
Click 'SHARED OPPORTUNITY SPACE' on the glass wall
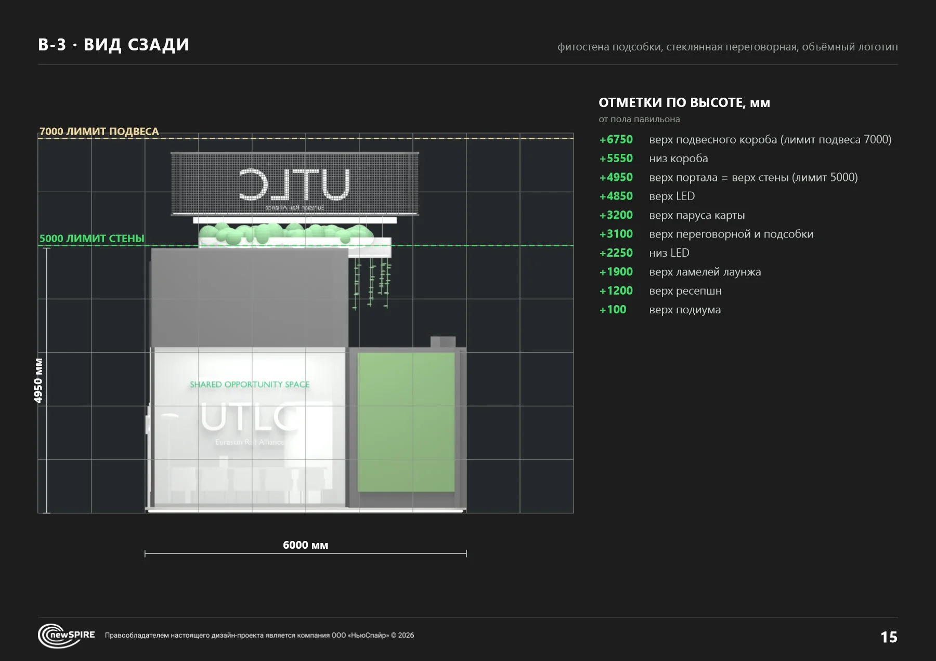[250, 385]
